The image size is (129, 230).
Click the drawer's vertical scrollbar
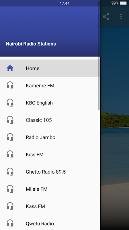pos(99,83)
